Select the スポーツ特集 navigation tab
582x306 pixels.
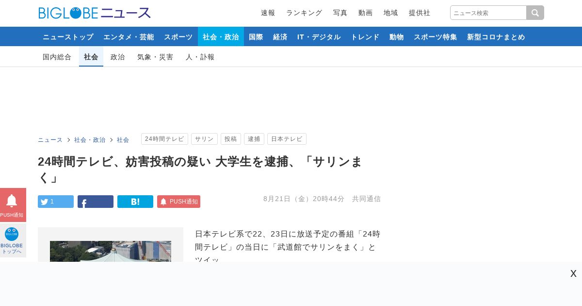(436, 36)
